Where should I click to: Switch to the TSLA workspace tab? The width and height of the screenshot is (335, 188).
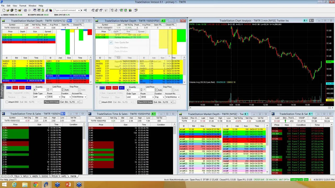point(17,176)
